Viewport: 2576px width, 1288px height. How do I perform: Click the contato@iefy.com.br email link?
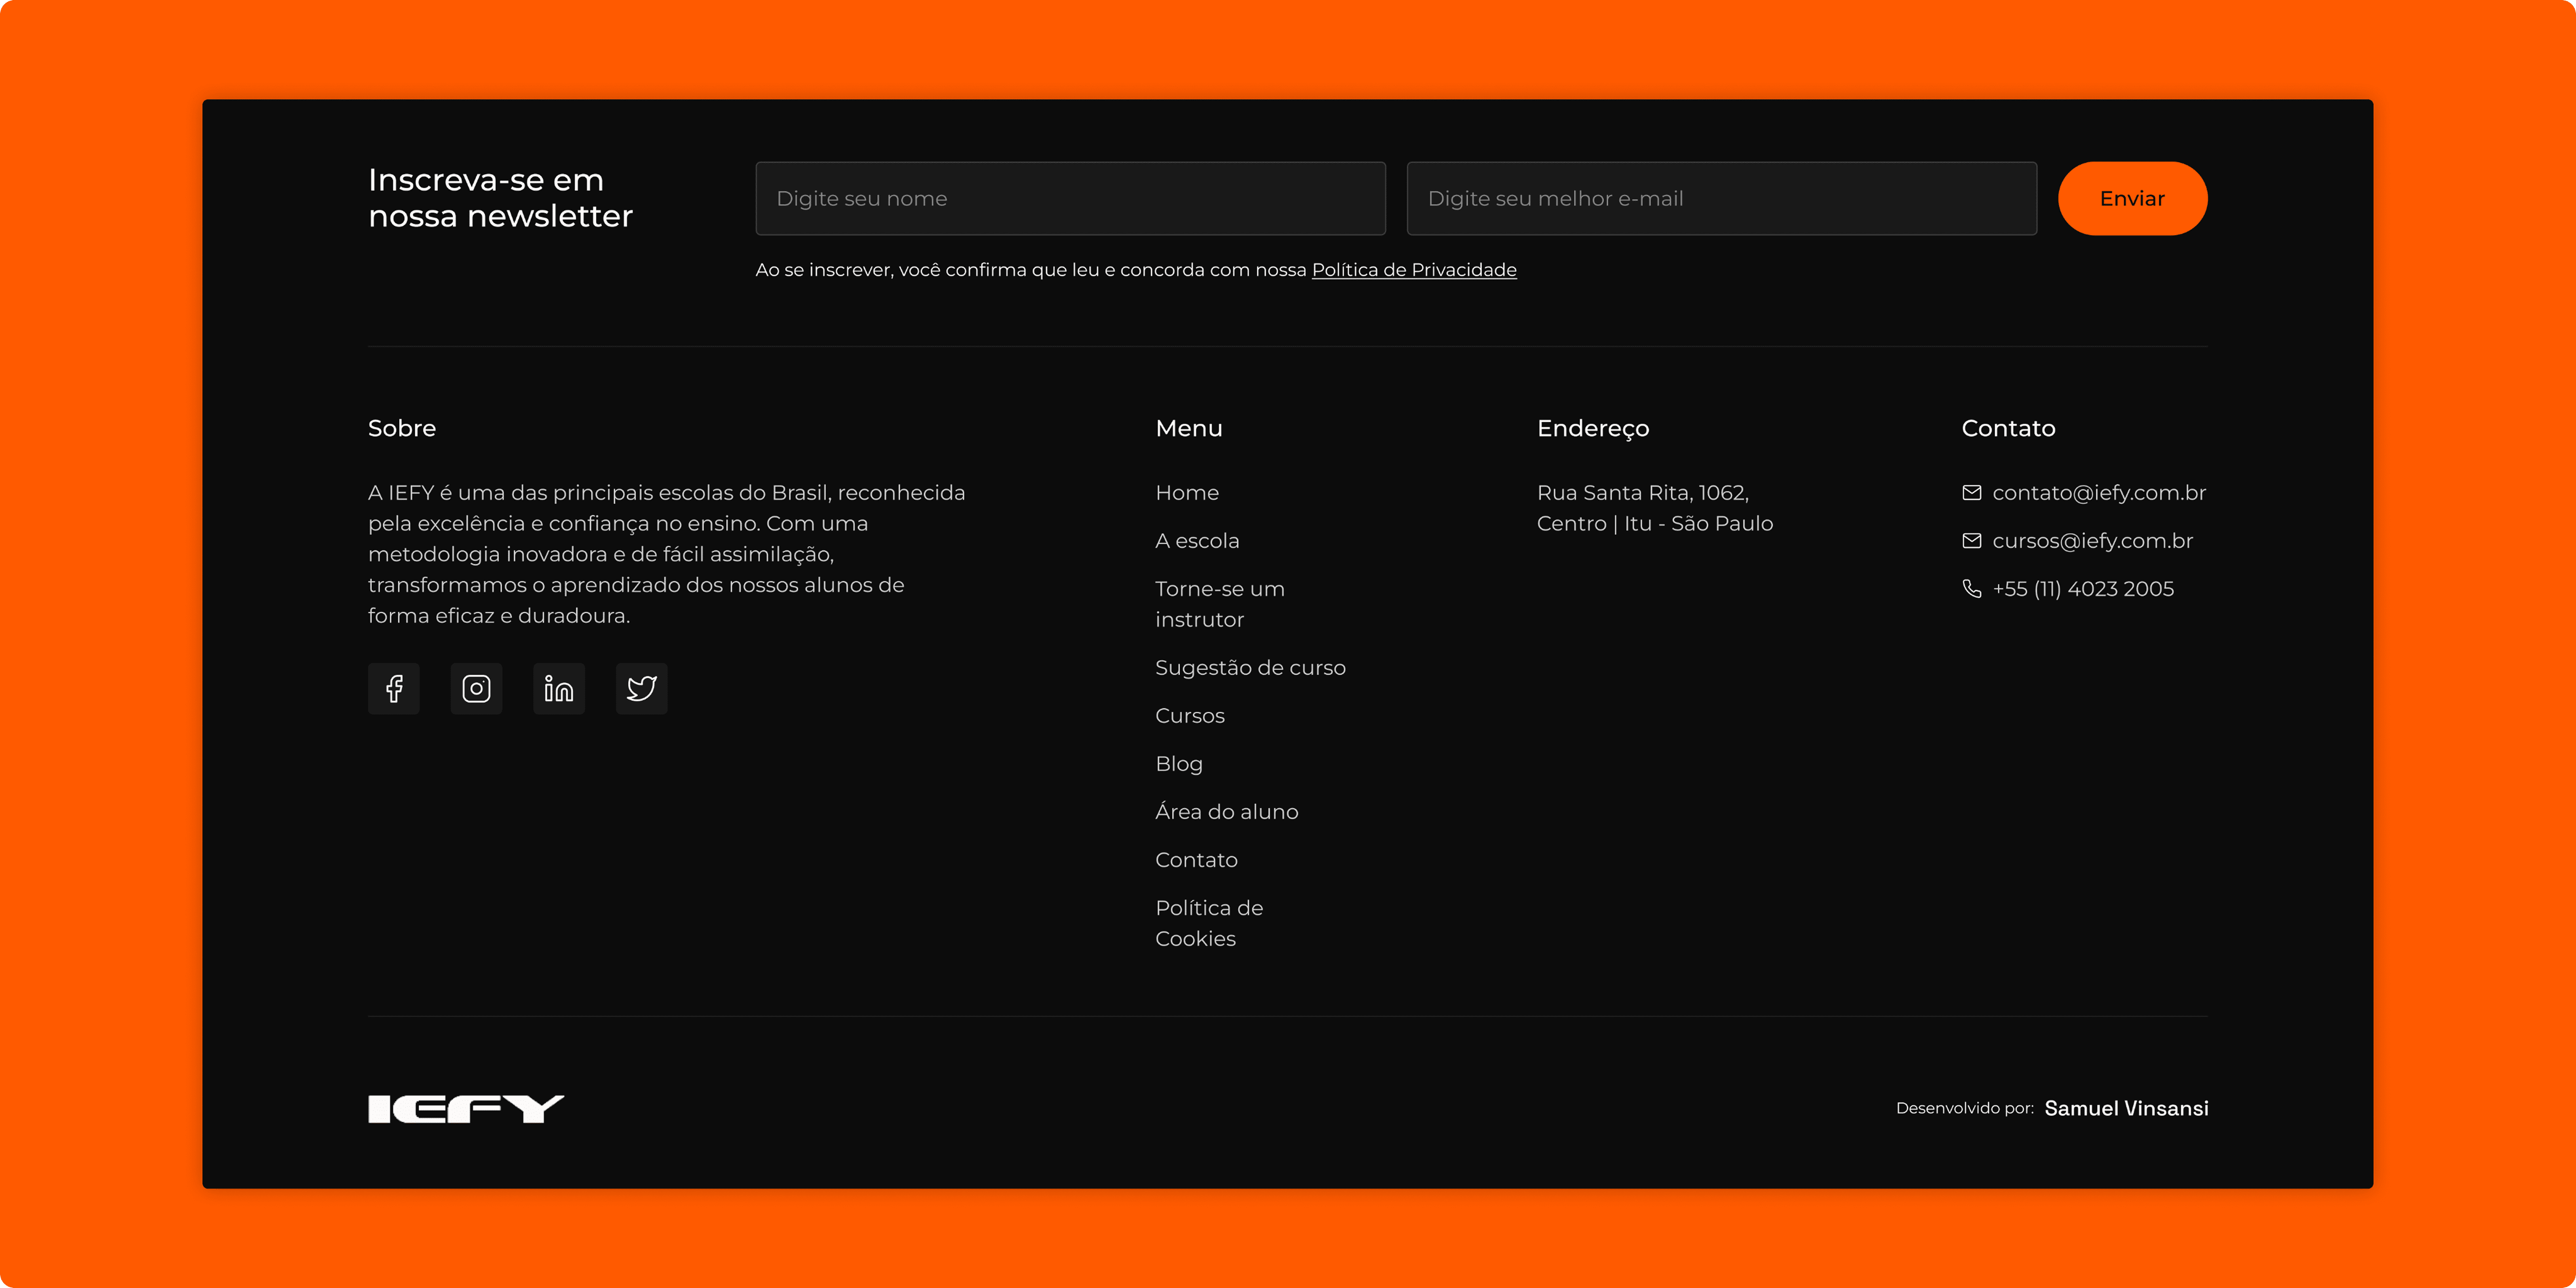[2099, 493]
